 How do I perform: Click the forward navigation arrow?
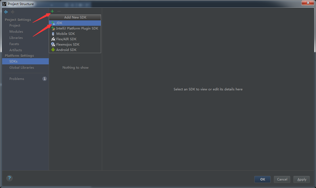13,12
